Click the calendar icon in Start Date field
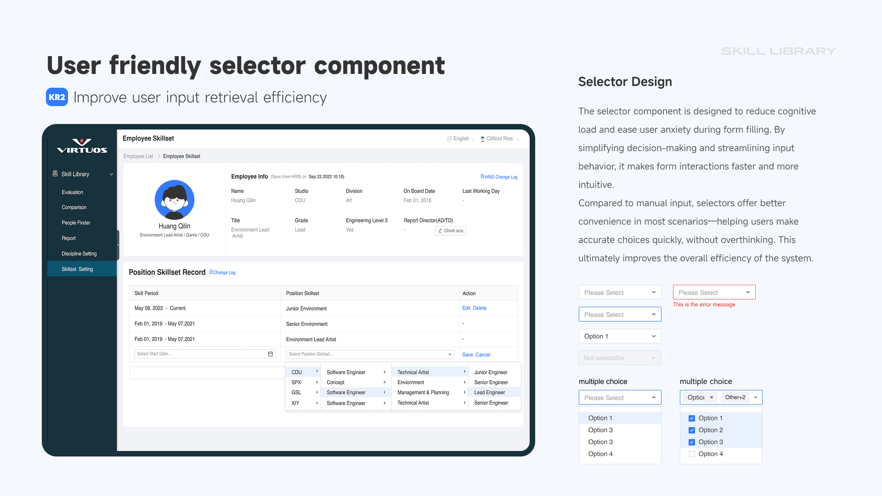The width and height of the screenshot is (882, 496). 271,354
